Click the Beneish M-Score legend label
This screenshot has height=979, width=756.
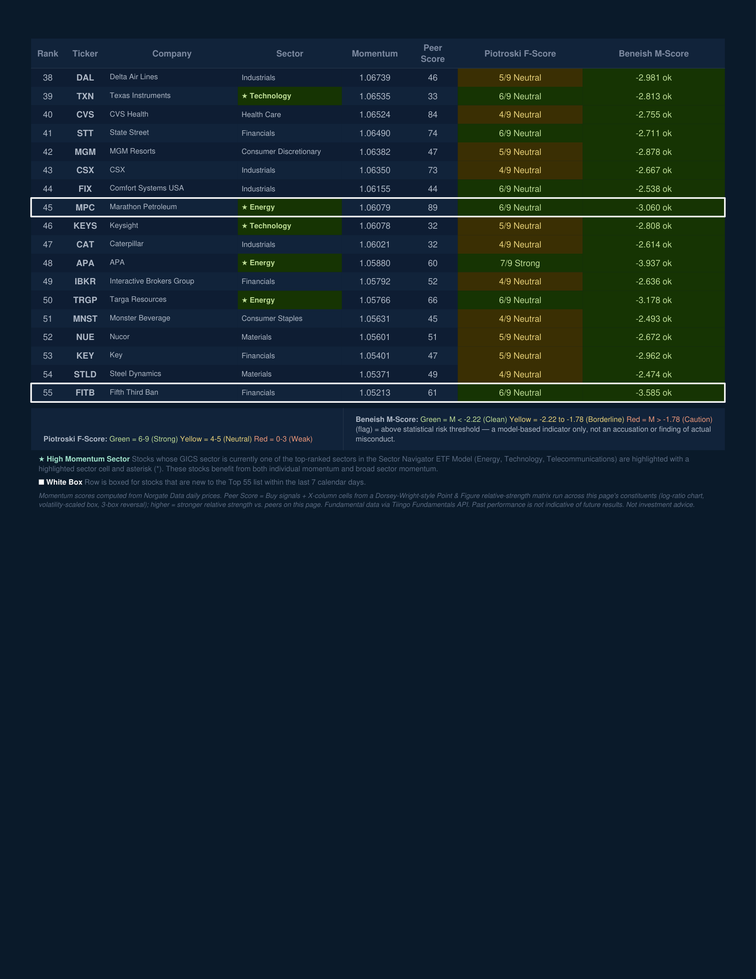(387, 420)
